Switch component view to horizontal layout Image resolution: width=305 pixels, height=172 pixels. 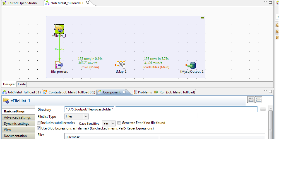click(258, 99)
